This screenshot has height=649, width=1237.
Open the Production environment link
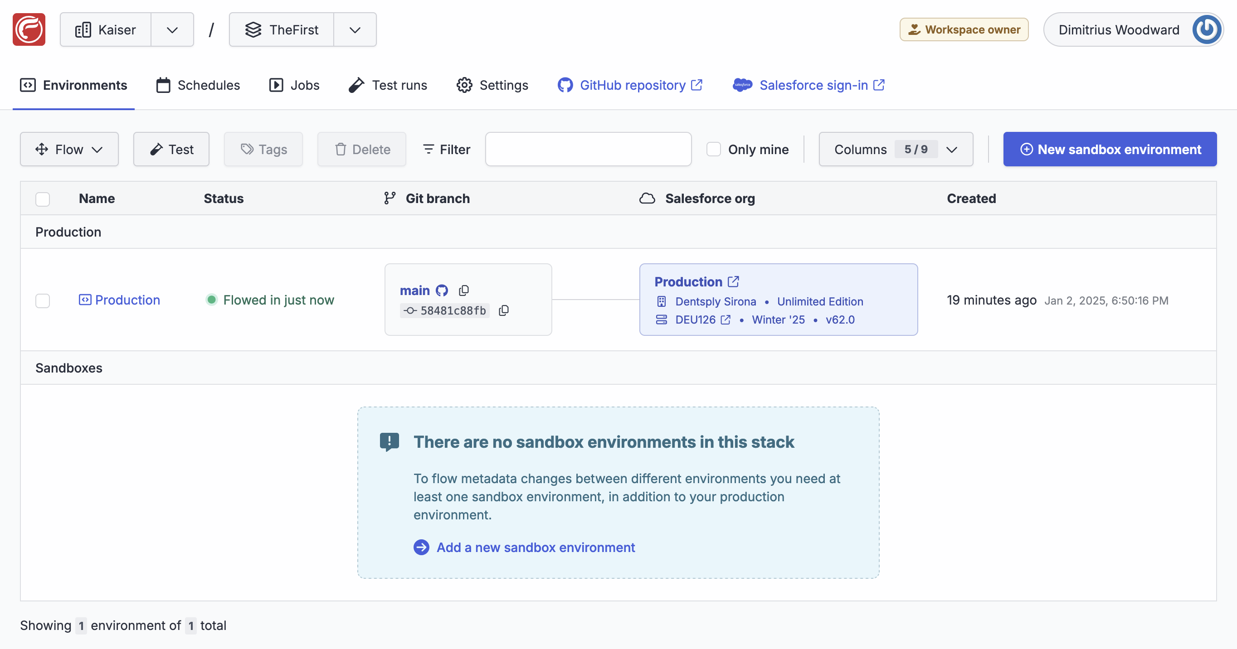pos(127,300)
